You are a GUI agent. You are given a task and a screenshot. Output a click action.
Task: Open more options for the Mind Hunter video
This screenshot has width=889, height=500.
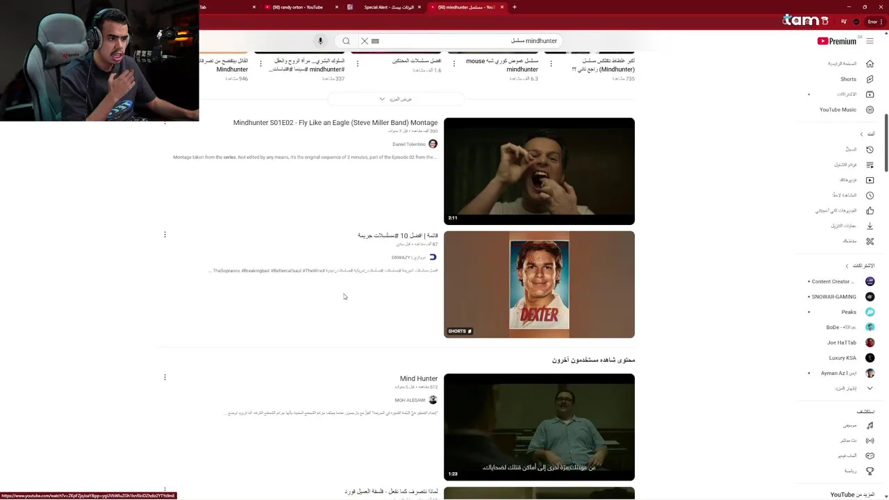pos(165,377)
